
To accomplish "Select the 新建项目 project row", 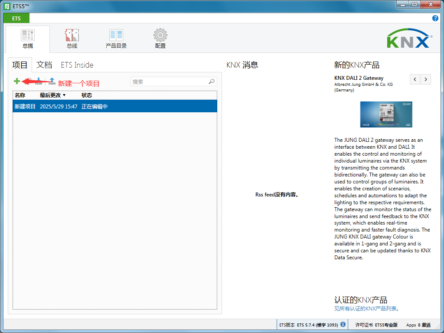I will click(115, 106).
